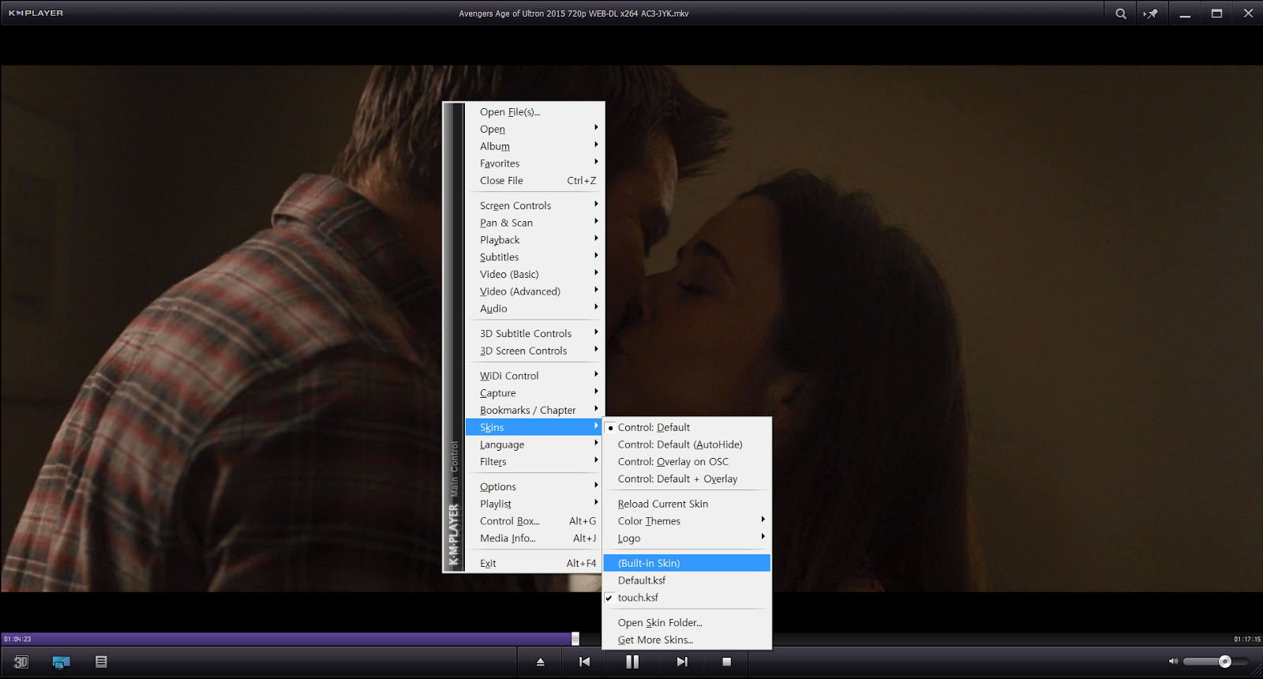Toggle the checked touch.ksf skin
Image resolution: width=1263 pixels, height=679 pixels.
tap(687, 598)
